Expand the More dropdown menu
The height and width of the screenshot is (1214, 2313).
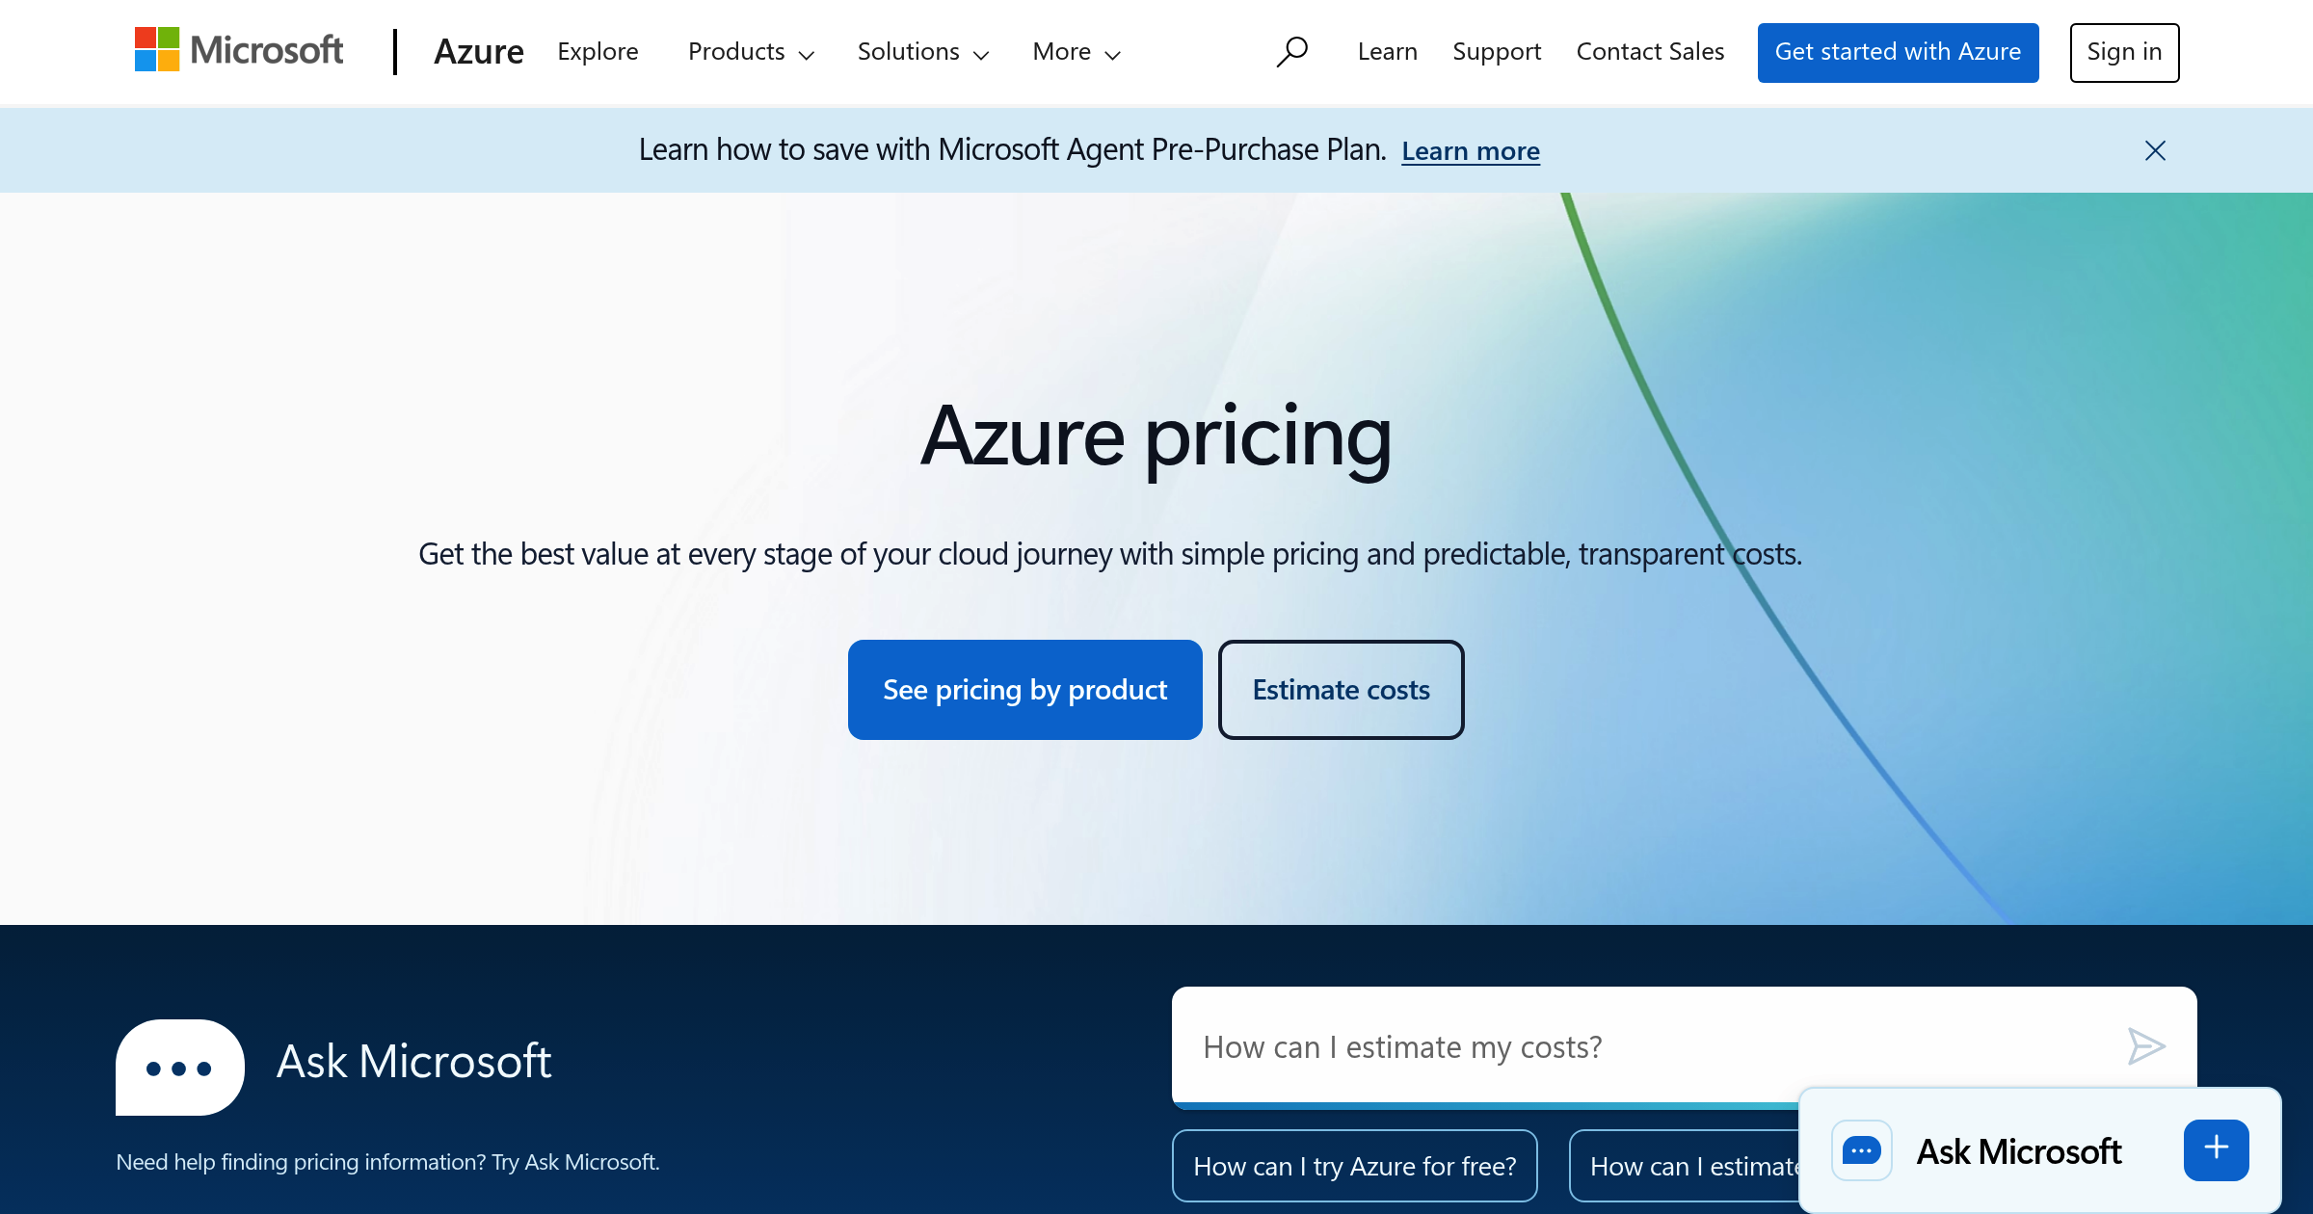coord(1077,52)
